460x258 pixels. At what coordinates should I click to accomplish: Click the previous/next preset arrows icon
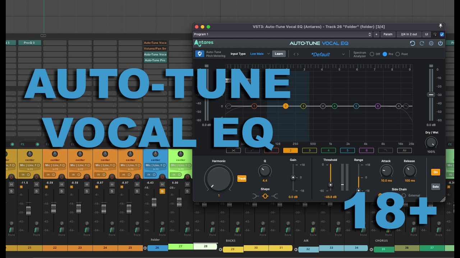click(296, 54)
